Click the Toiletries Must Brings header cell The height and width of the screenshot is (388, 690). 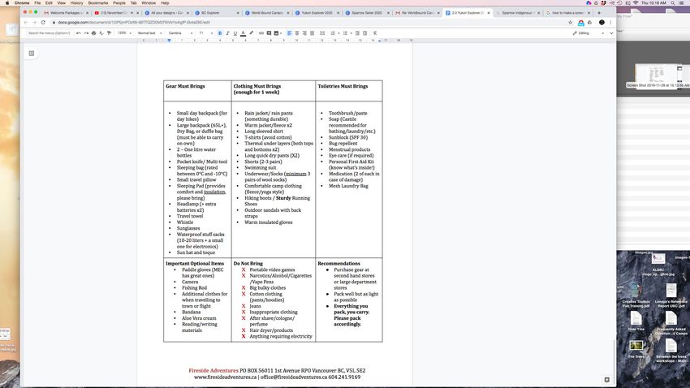click(x=349, y=91)
